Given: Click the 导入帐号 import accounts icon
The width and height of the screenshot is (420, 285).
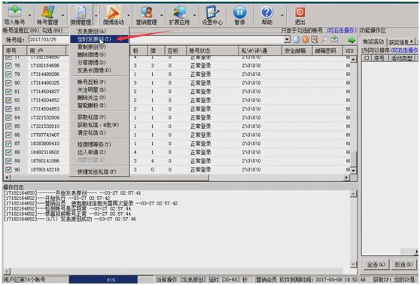Looking at the screenshot, I should 15,12.
